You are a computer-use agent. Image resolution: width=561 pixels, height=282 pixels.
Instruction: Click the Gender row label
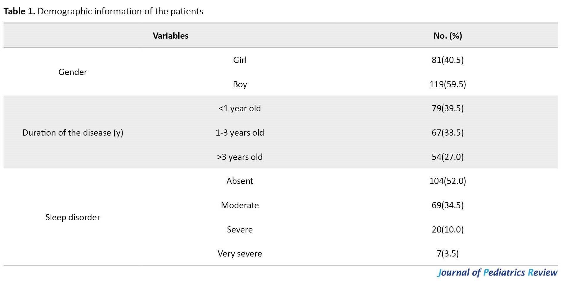(73, 72)
